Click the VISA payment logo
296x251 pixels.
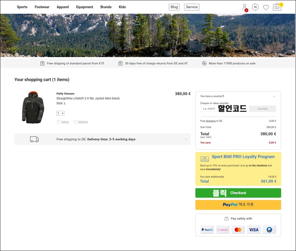click(253, 230)
